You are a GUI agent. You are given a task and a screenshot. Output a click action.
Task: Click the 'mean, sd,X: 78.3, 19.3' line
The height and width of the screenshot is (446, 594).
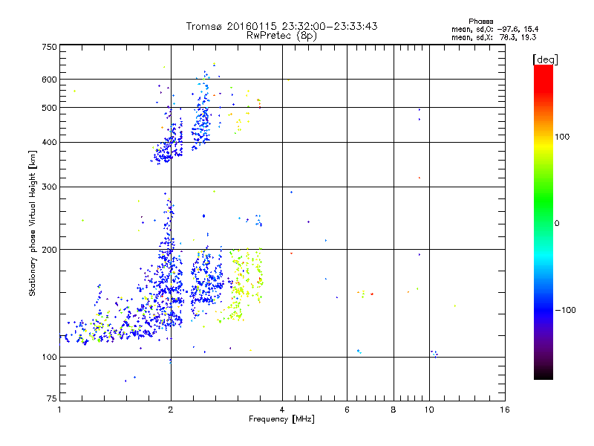(x=494, y=38)
